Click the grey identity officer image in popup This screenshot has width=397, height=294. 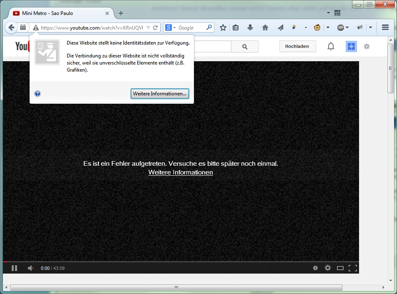pyautogui.click(x=47, y=52)
